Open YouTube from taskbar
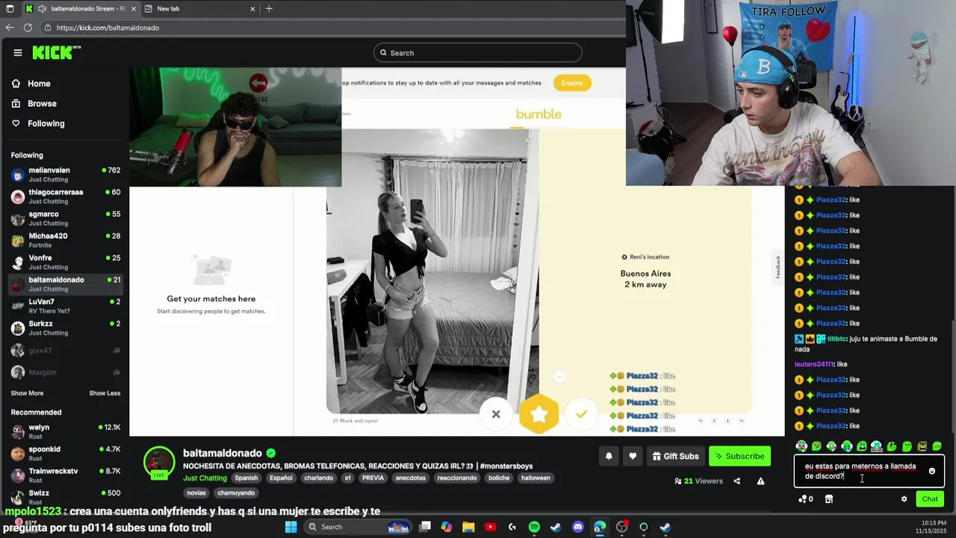The image size is (956, 538). tap(490, 527)
